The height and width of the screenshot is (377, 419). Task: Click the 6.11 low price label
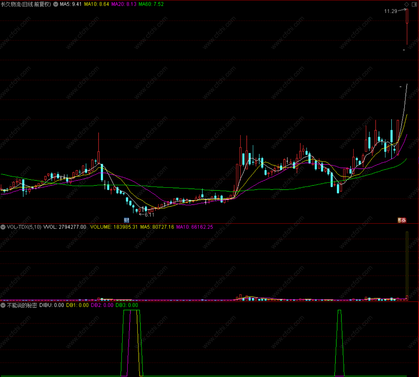[x=150, y=215]
